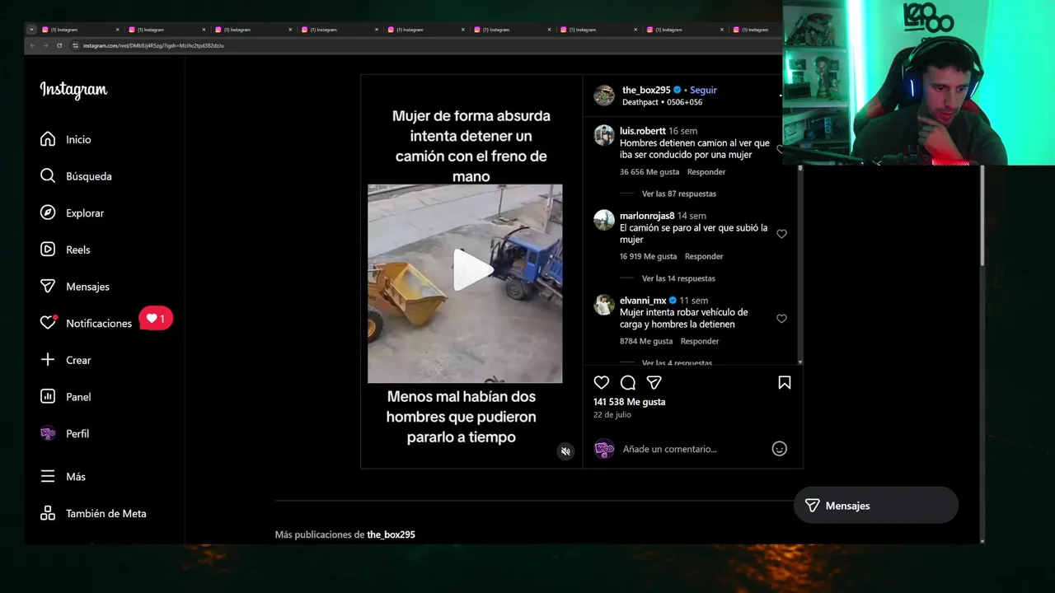Open the emoji picker in the comment box

pos(779,449)
